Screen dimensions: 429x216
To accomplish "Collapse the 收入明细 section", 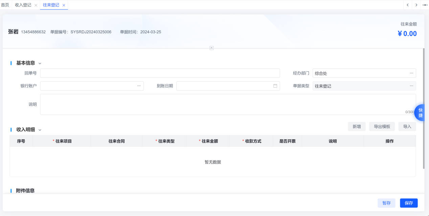I will [40, 130].
